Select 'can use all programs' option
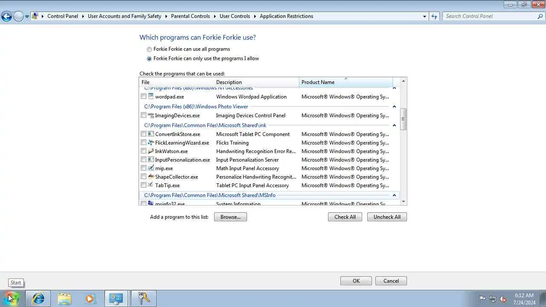The width and height of the screenshot is (546, 307). pos(149,49)
